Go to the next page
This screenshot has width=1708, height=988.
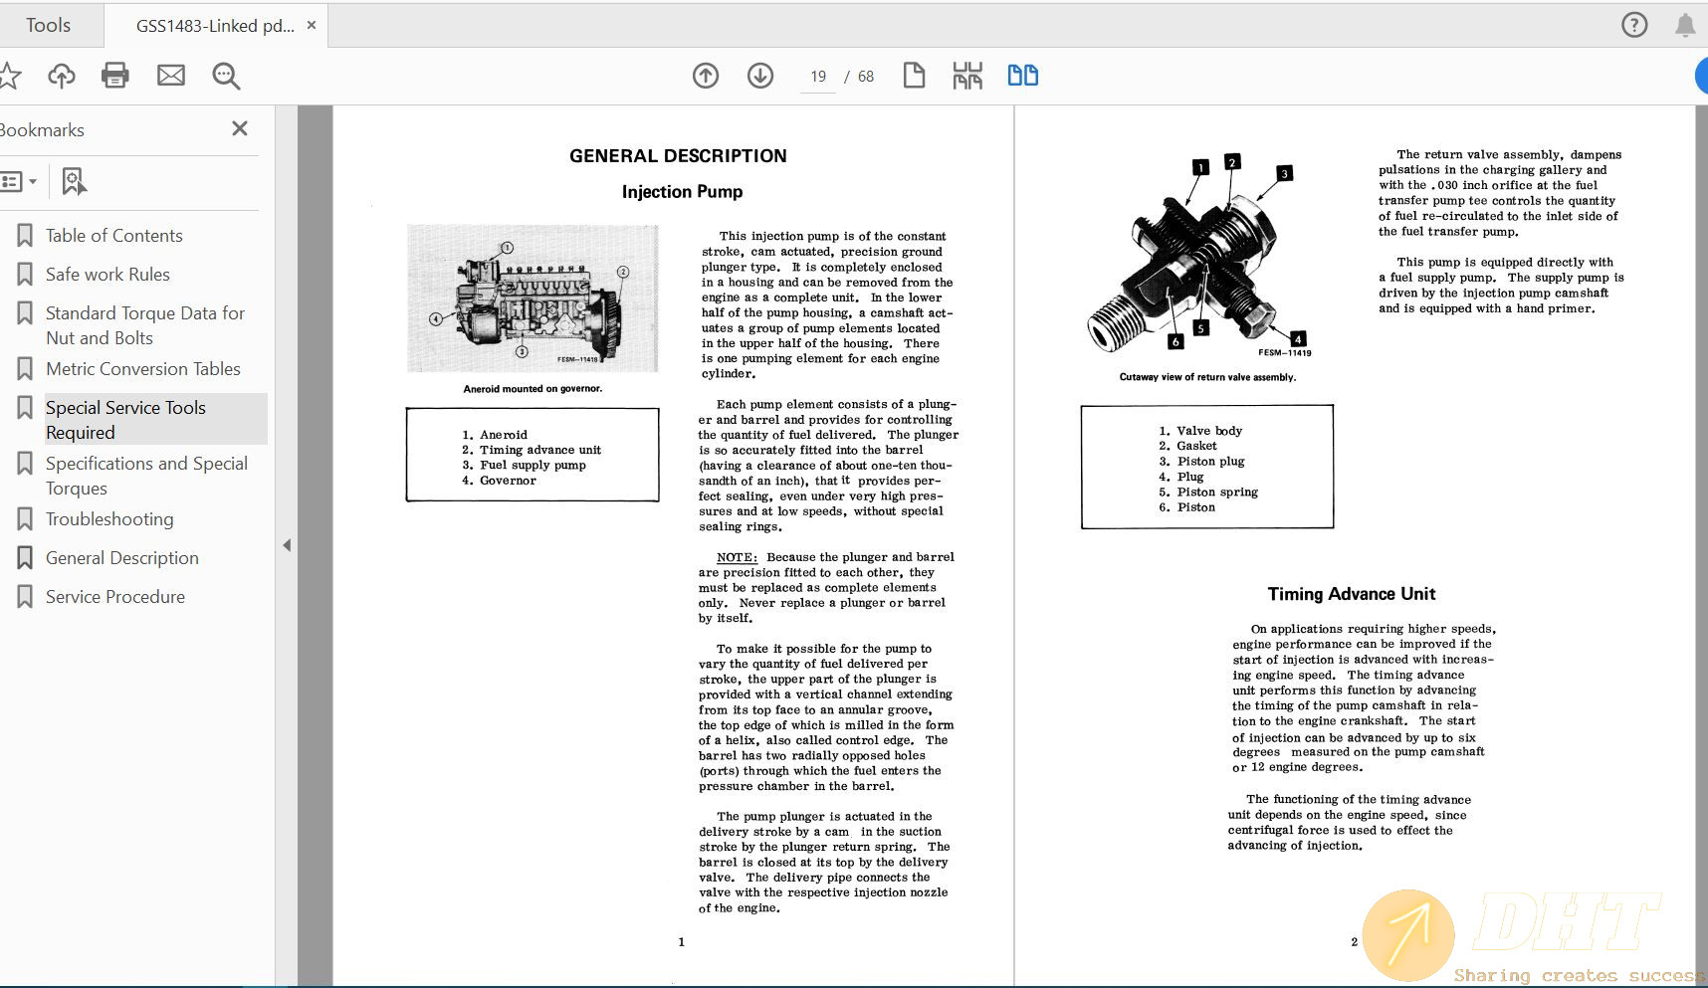click(x=760, y=76)
